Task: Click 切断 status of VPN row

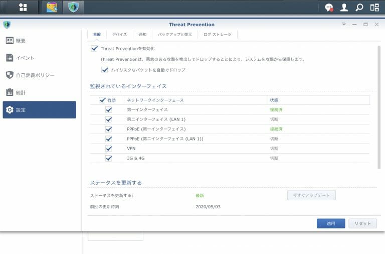Action: point(274,149)
